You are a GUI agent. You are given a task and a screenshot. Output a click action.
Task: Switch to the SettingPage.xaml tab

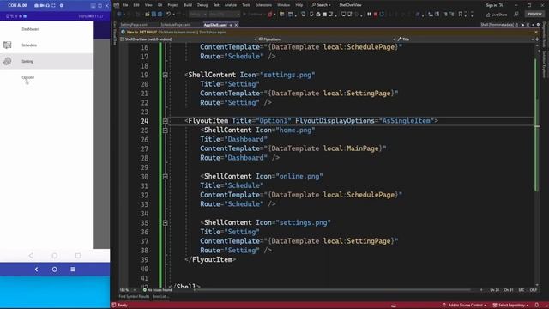[x=134, y=25]
